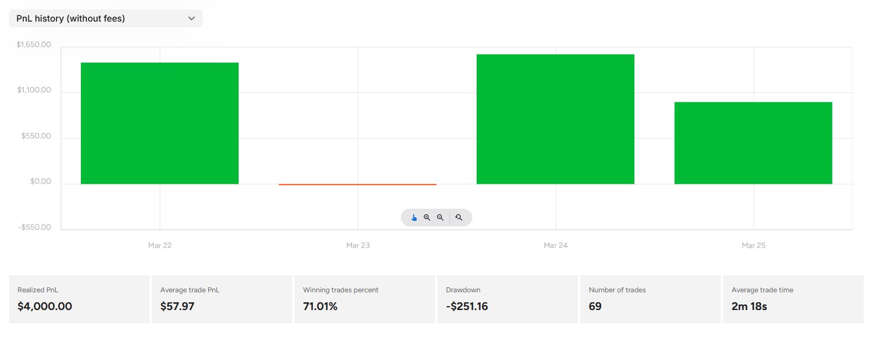Click the Realized PnL label
The width and height of the screenshot is (872, 351).
point(38,290)
